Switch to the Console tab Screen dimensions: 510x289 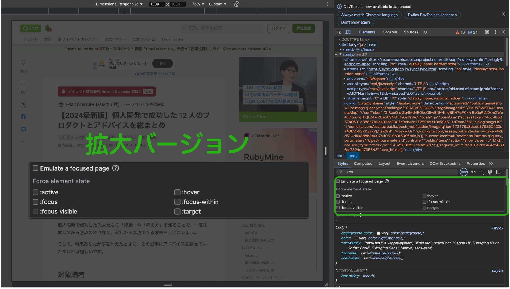pyautogui.click(x=389, y=32)
